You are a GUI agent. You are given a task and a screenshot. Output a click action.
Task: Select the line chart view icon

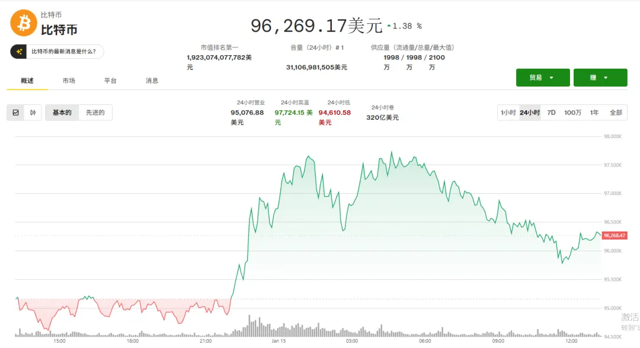(x=15, y=113)
